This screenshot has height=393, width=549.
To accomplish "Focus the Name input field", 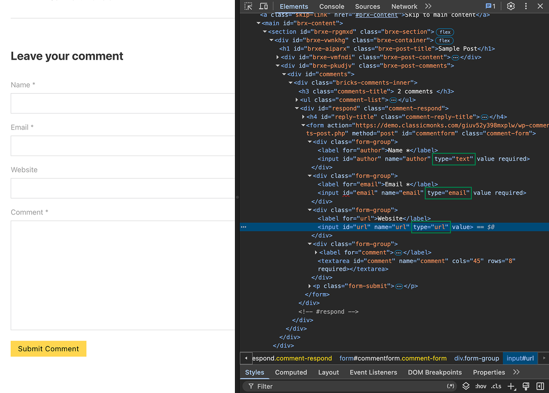I will pyautogui.click(x=122, y=103).
